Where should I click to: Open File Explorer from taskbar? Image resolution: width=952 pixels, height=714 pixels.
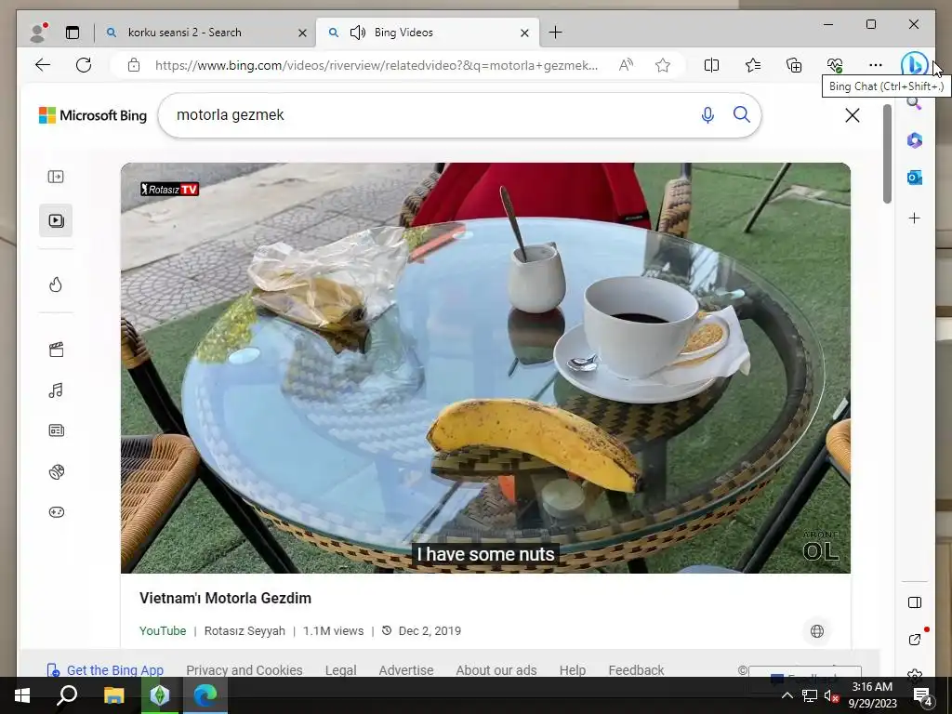click(113, 695)
